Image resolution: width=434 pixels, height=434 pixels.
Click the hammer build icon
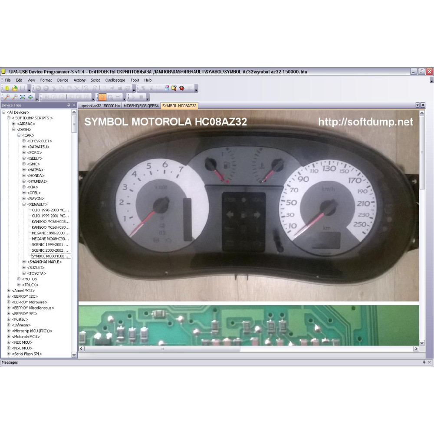174,88
